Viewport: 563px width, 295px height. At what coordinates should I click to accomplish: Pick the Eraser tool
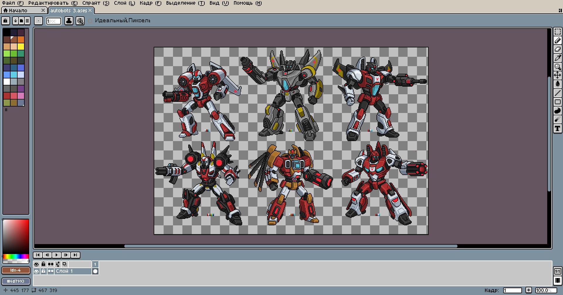point(557,49)
